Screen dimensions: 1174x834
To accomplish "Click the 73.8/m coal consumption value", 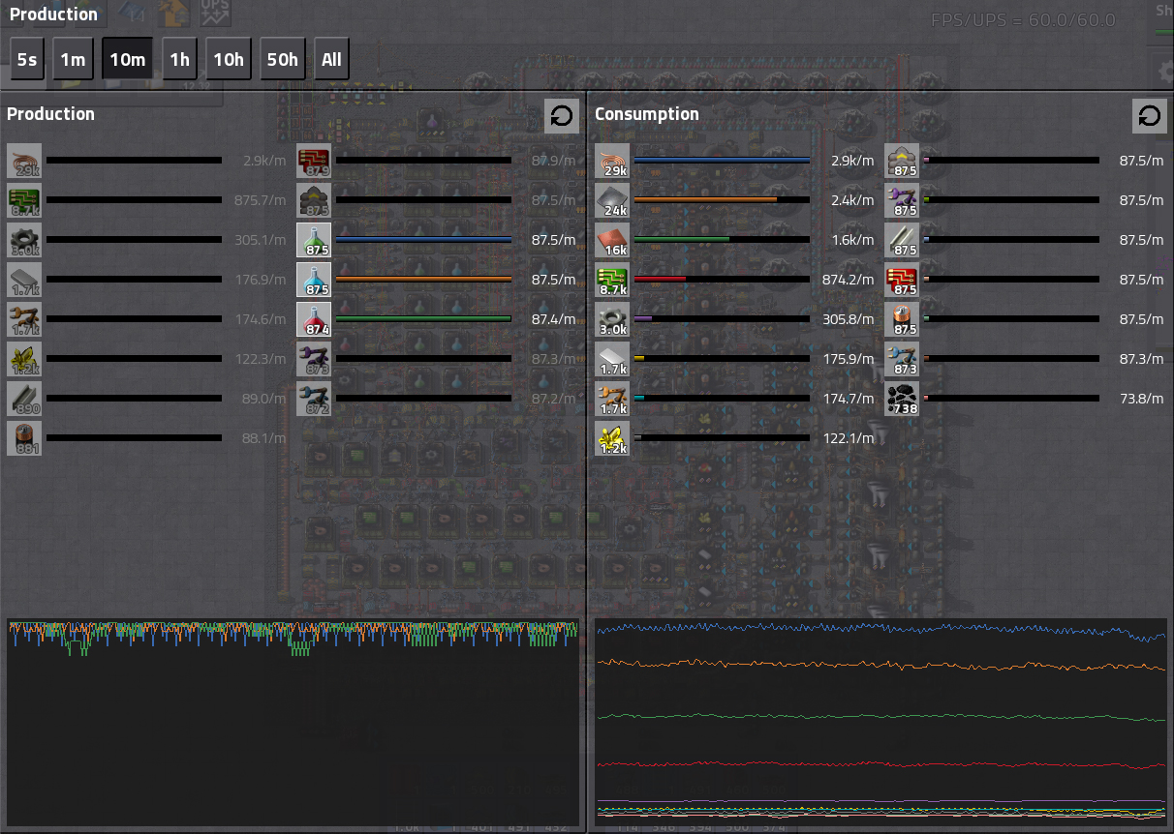I will click(x=1142, y=399).
